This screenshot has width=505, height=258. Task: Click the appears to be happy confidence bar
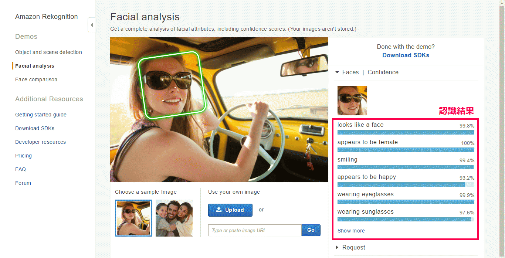point(406,184)
